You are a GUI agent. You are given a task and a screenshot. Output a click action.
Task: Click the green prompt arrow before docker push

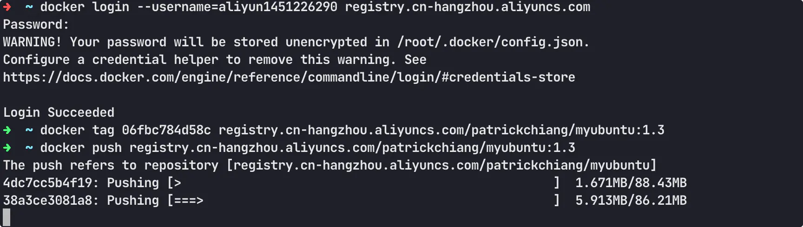point(7,148)
